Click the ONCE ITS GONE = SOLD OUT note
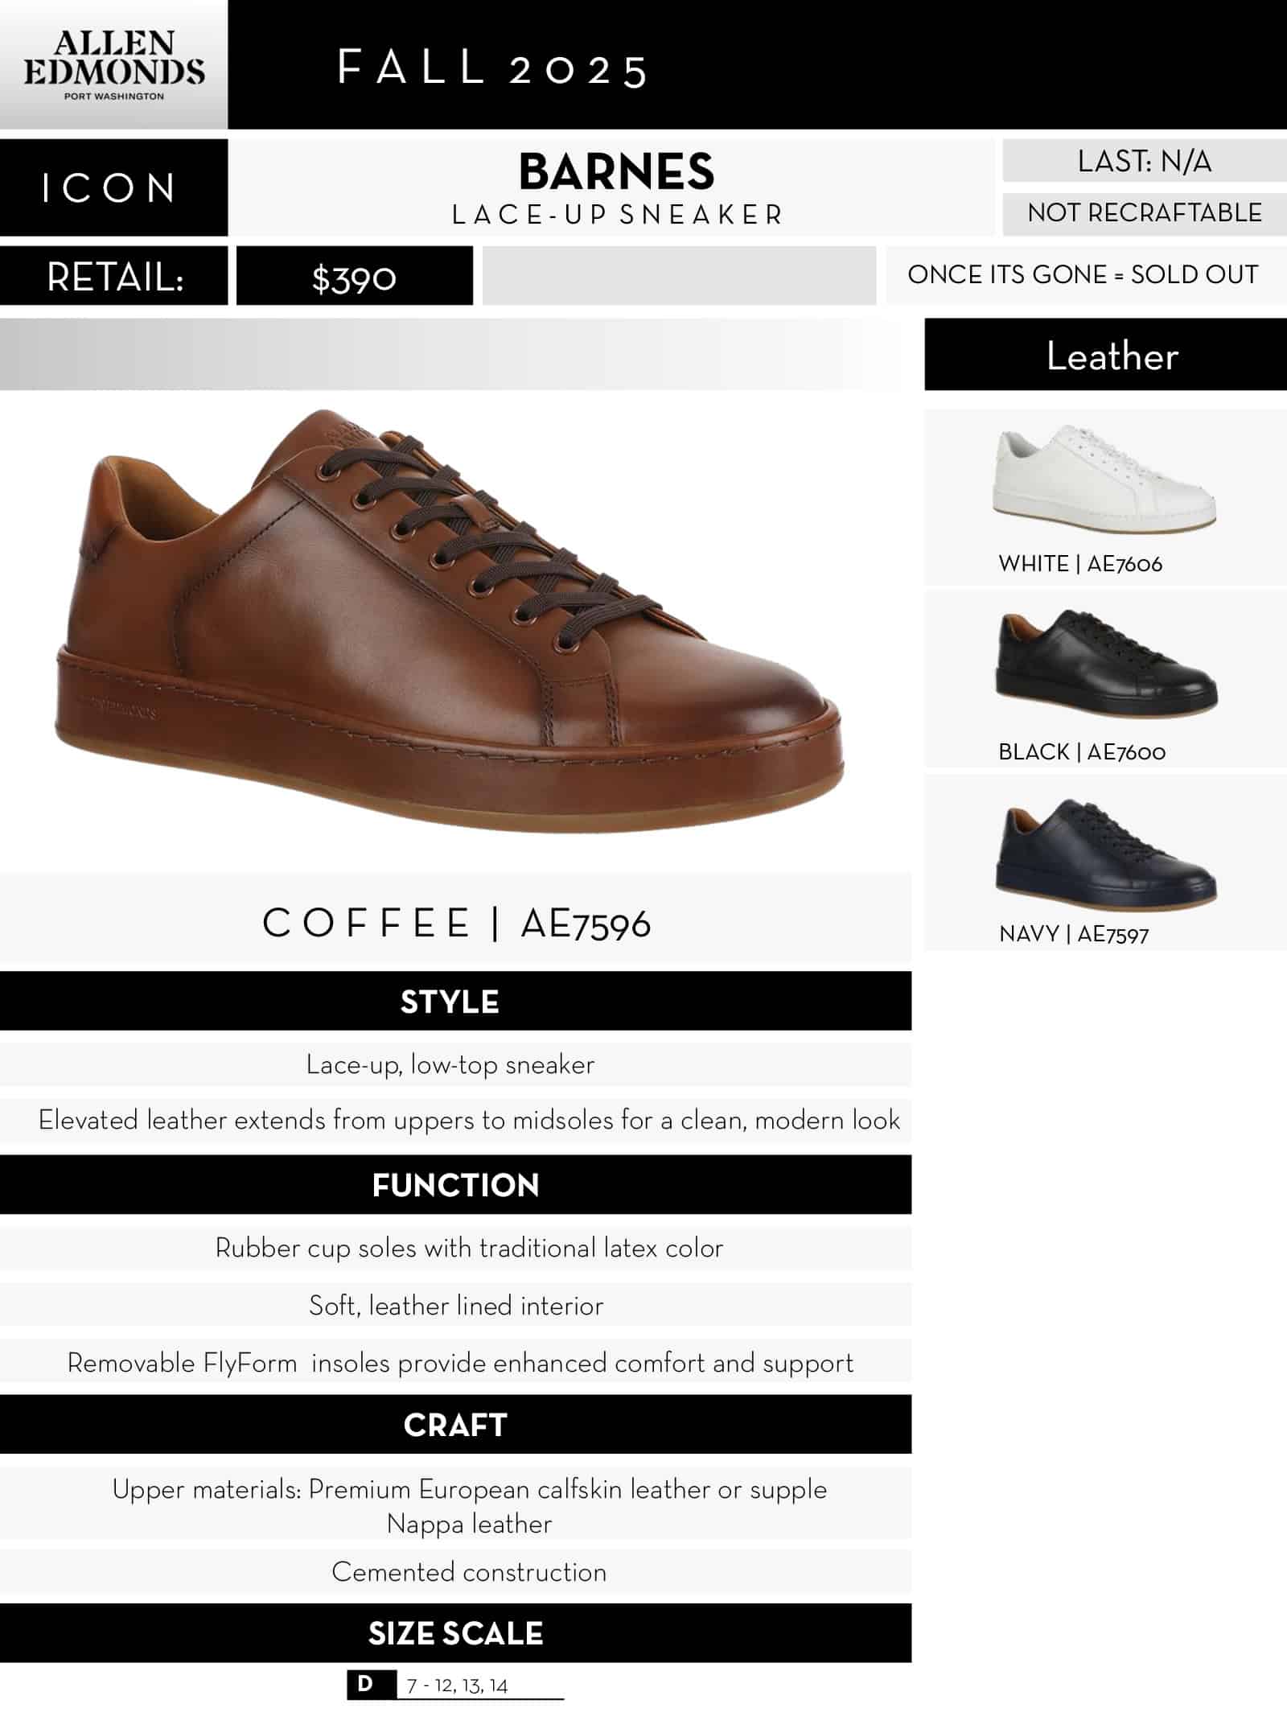1287x1716 pixels. point(1083,274)
